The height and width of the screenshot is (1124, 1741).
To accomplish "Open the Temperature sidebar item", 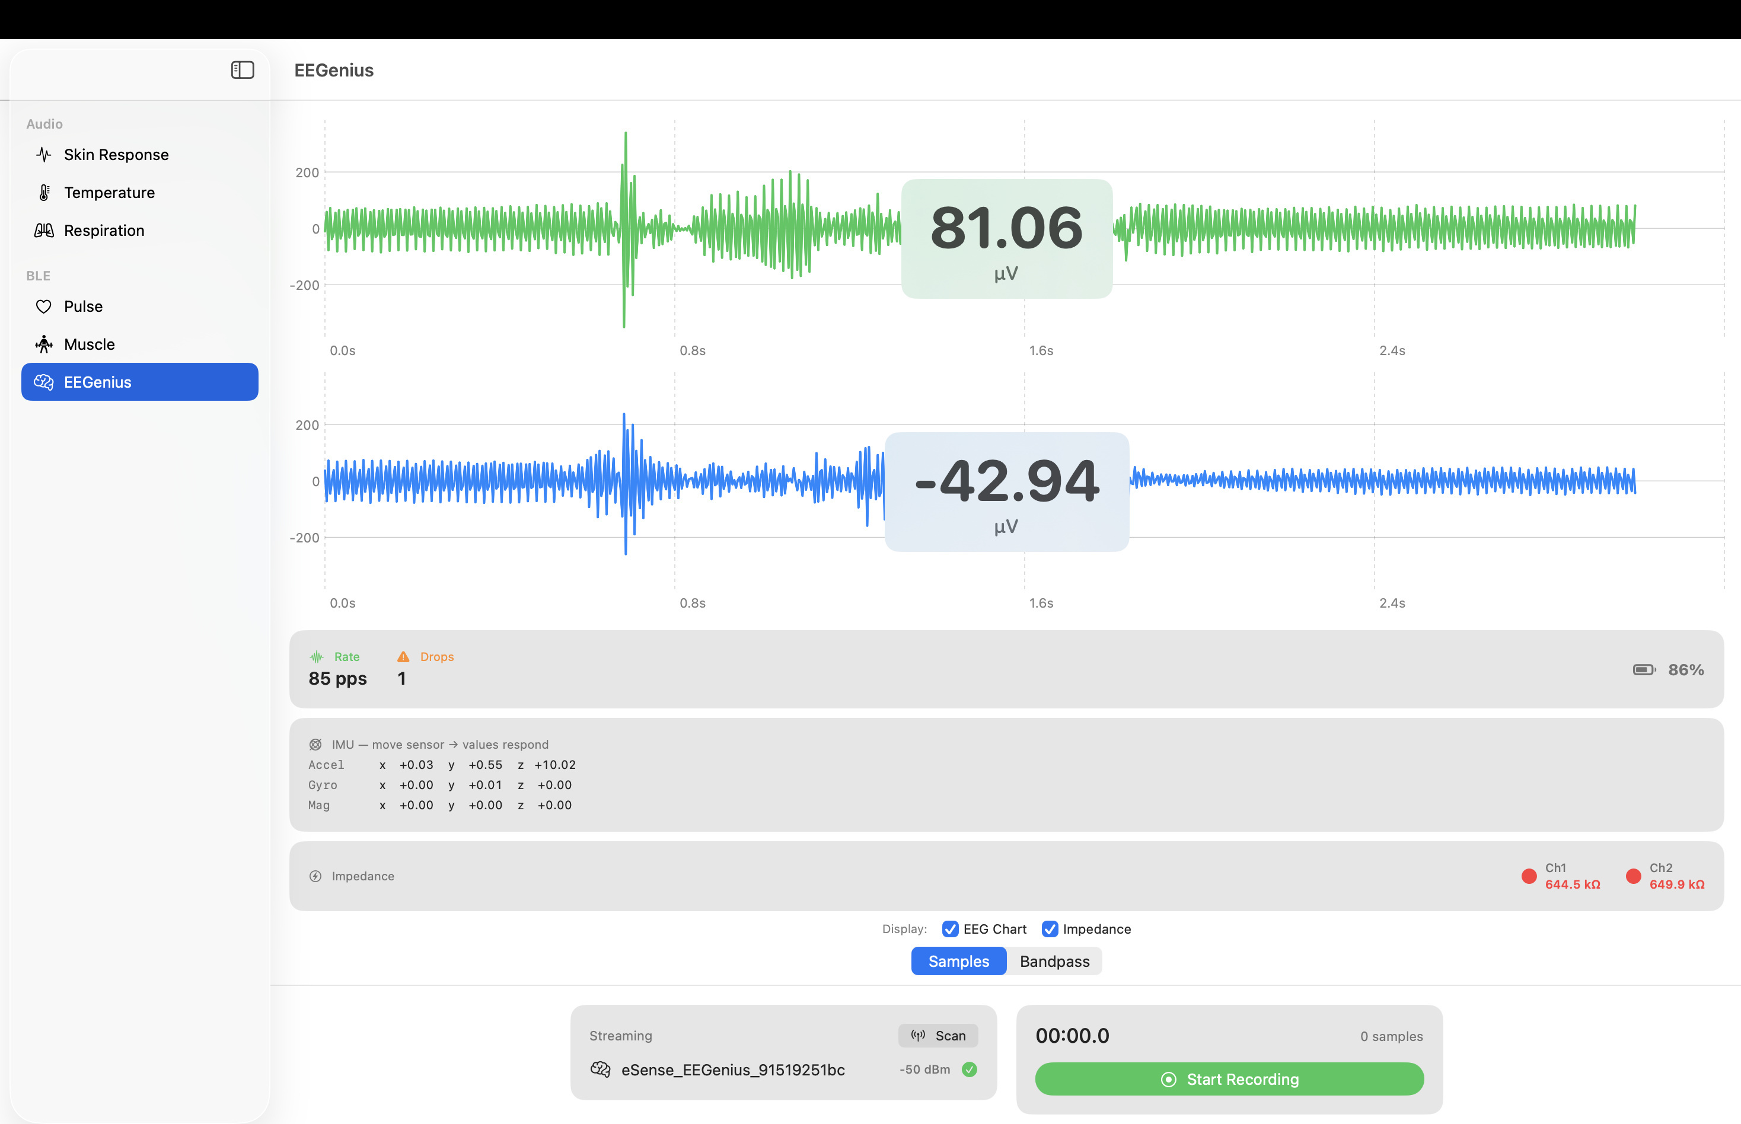I will tap(140, 193).
